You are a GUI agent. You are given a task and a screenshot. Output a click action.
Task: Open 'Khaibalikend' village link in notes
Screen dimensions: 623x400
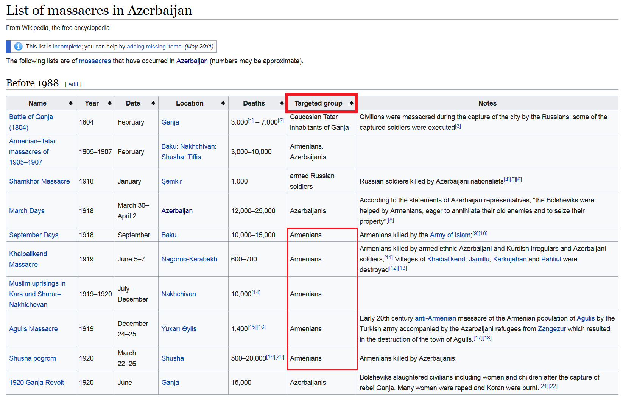446,259
